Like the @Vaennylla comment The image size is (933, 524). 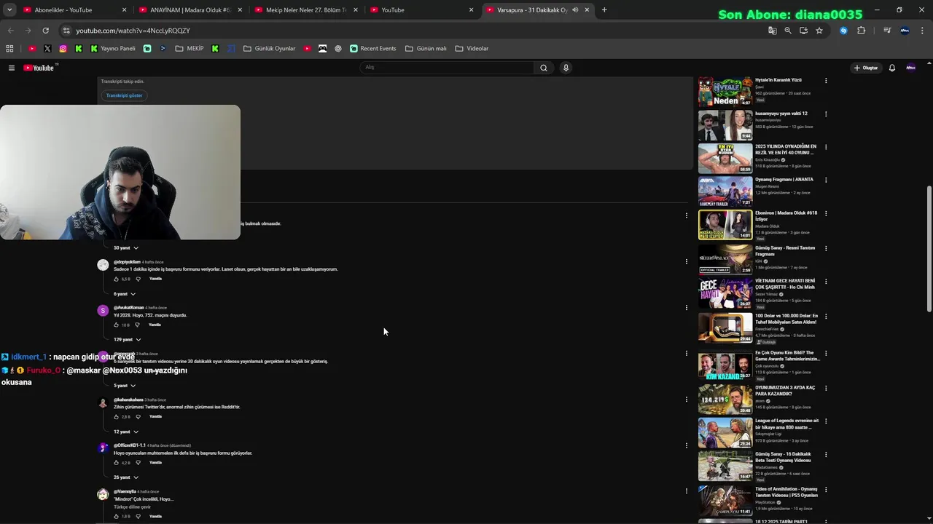click(116, 516)
